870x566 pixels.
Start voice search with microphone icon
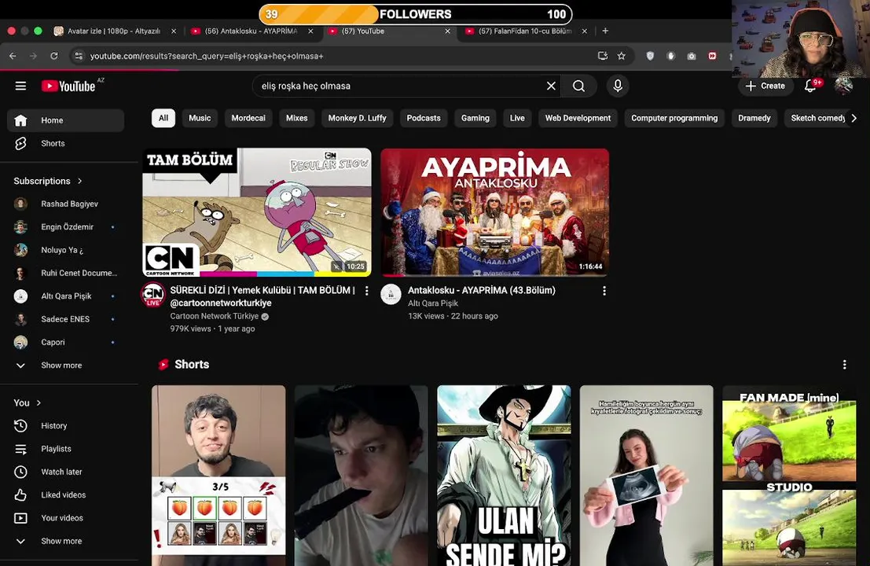(x=618, y=86)
